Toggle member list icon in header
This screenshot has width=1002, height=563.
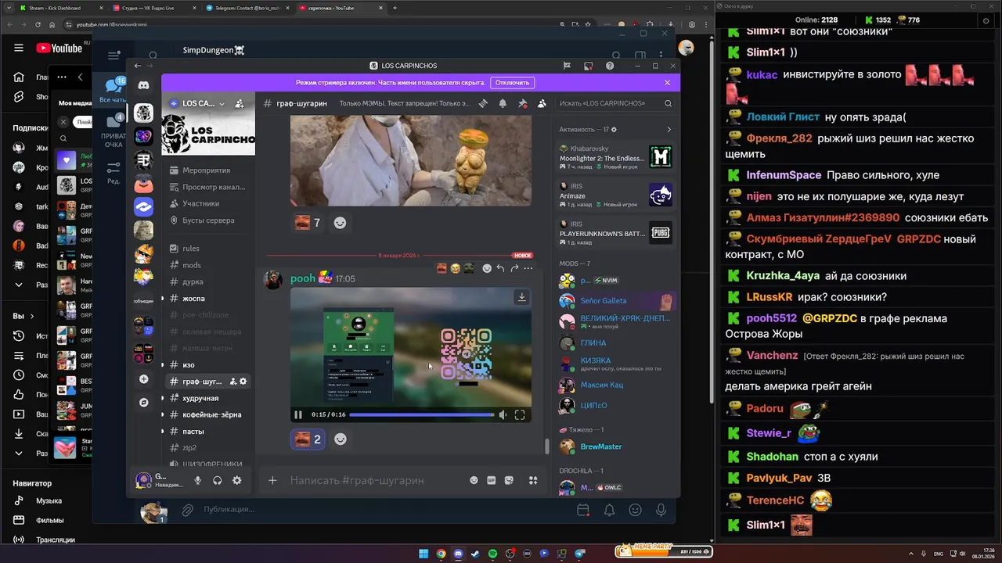click(542, 103)
